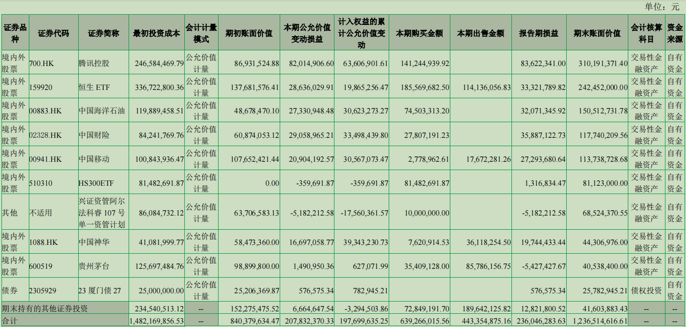
Task: Click the 1,236,514,616.61 total ending value
Action: (x=597, y=321)
